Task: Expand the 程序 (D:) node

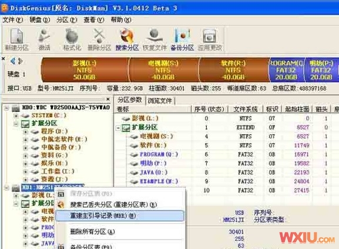Action: click(25, 131)
